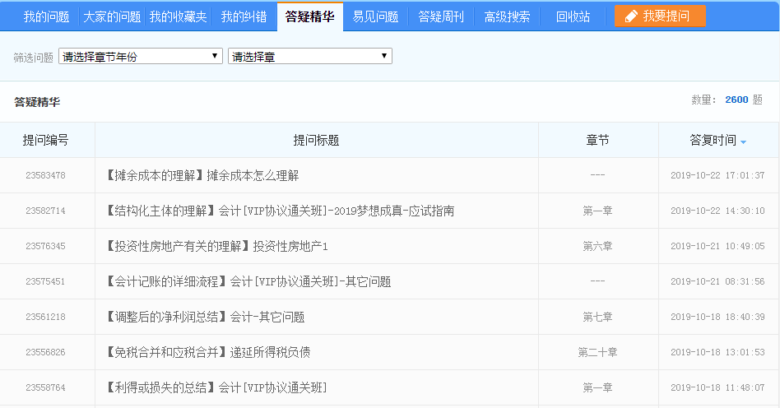The width and height of the screenshot is (780, 408).
Task: Click question number 23556826
Action: coord(46,352)
